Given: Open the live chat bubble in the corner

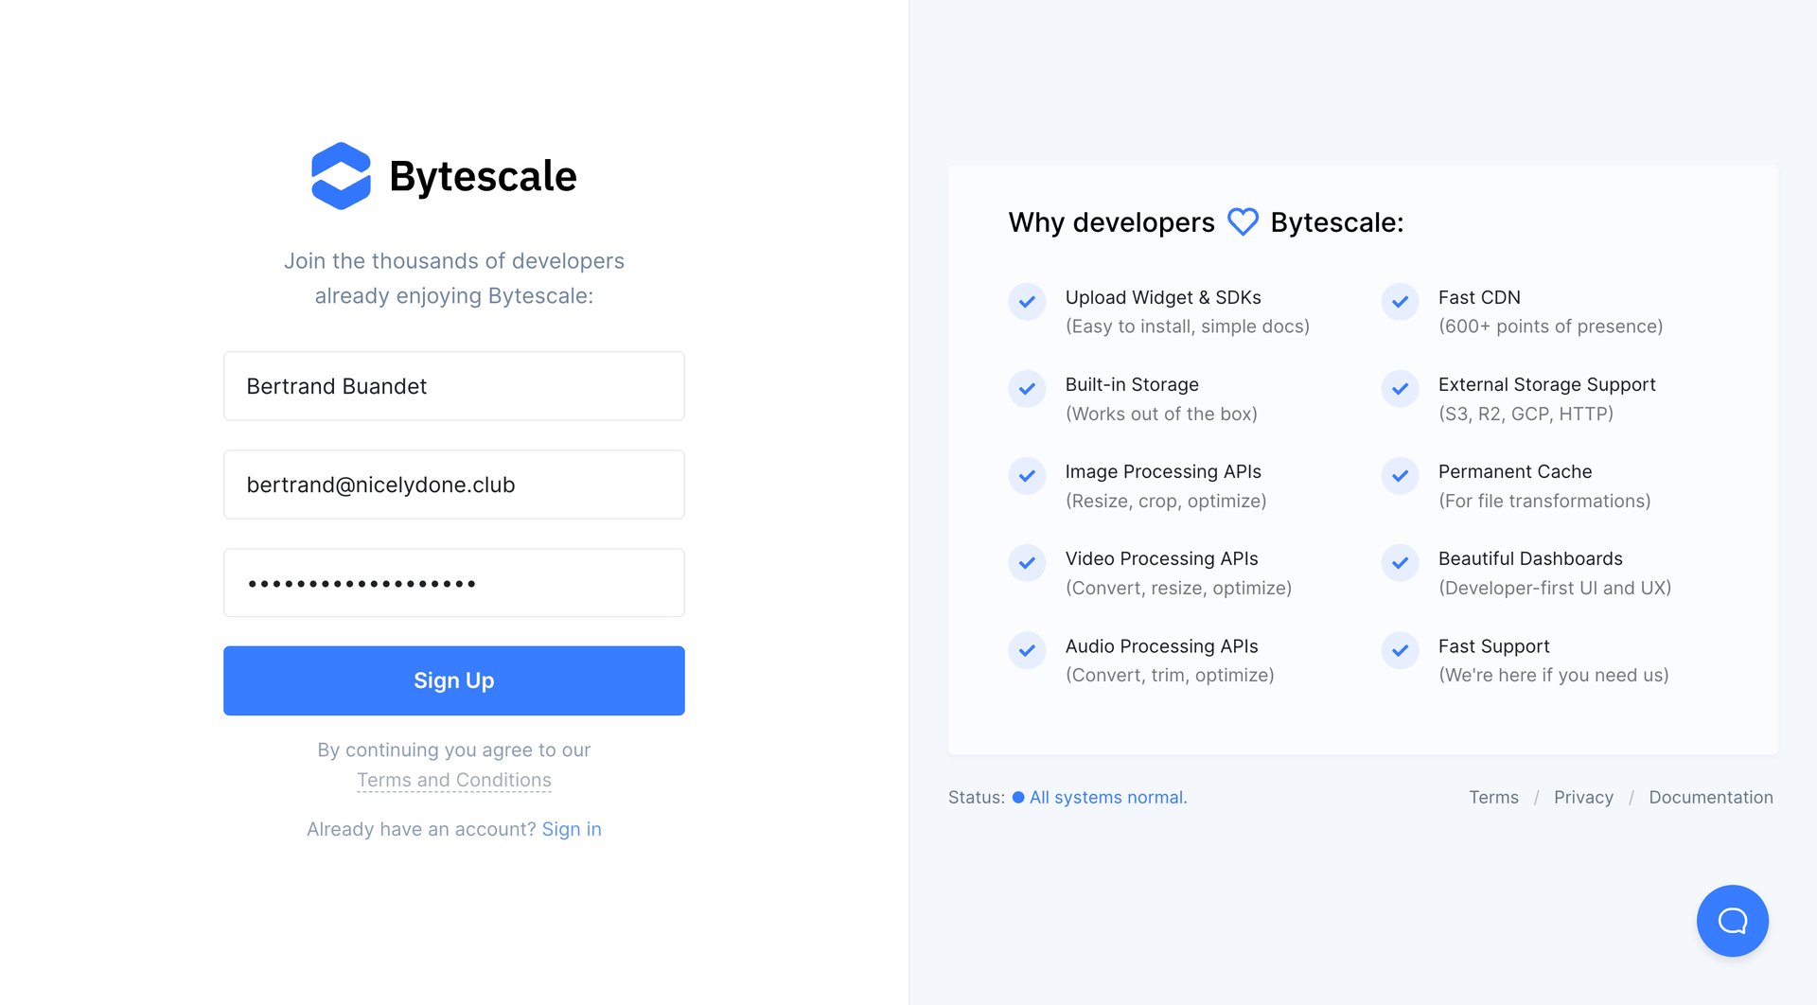Looking at the screenshot, I should pos(1732,920).
